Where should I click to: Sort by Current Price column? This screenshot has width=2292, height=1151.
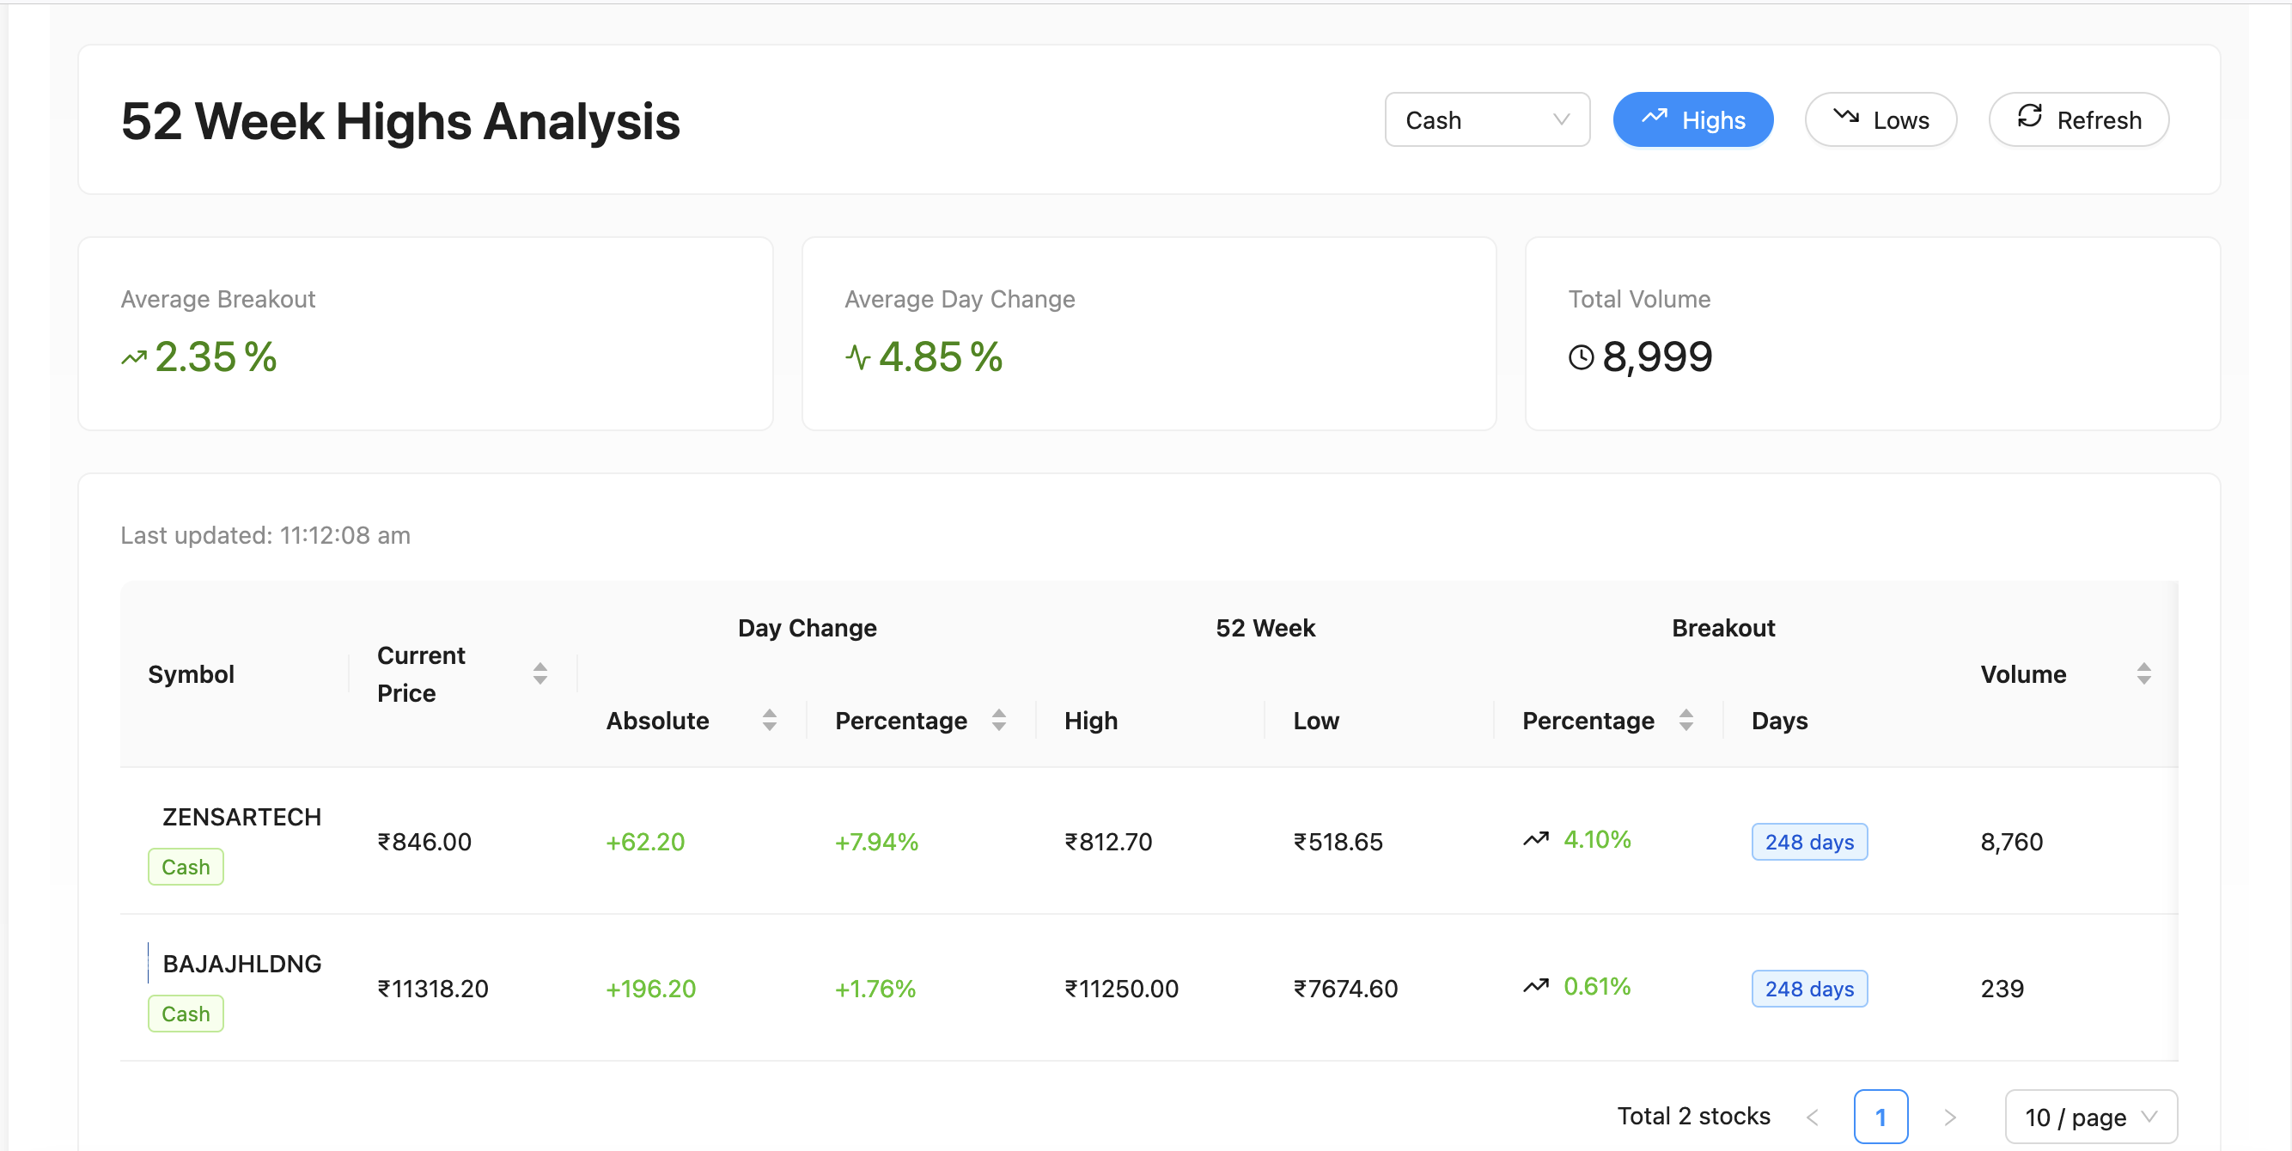coord(540,673)
